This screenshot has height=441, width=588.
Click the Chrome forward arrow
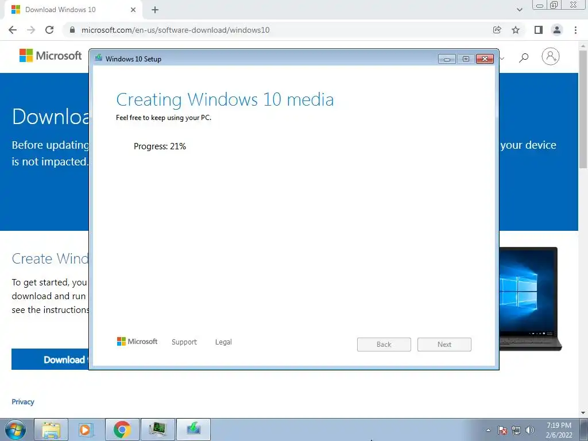coord(31,30)
